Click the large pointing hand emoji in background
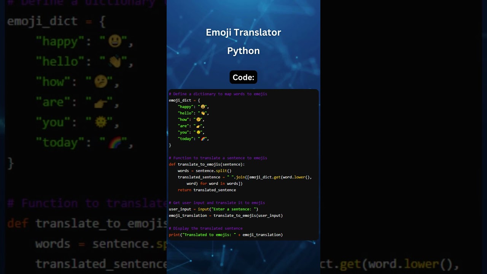The width and height of the screenshot is (487, 274). (101, 102)
